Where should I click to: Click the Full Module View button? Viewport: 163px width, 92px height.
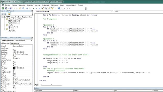(38, 85)
